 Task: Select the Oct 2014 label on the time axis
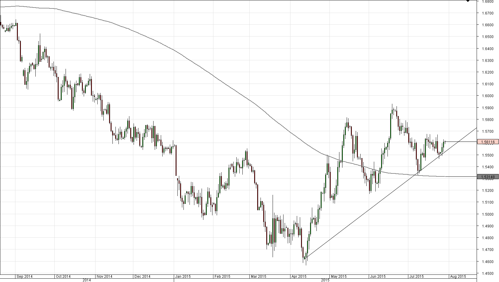(x=63, y=276)
